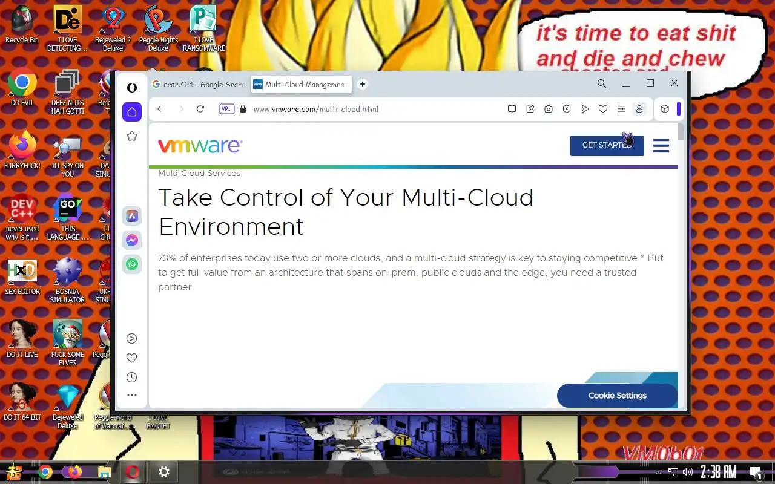View site security padlock info
This screenshot has height=484, width=775.
(243, 109)
